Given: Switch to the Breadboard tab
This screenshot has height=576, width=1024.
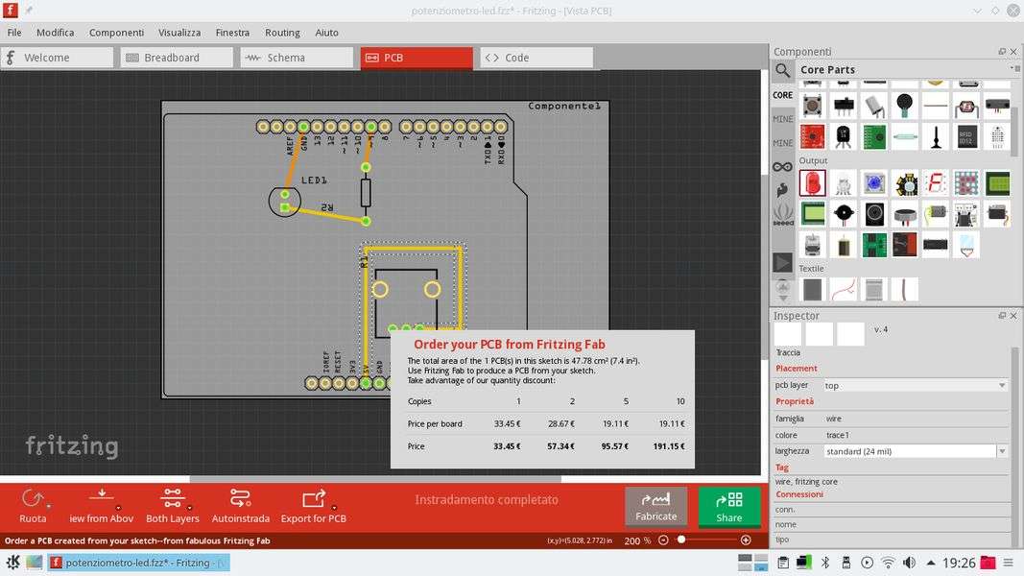Looking at the screenshot, I should point(177,58).
